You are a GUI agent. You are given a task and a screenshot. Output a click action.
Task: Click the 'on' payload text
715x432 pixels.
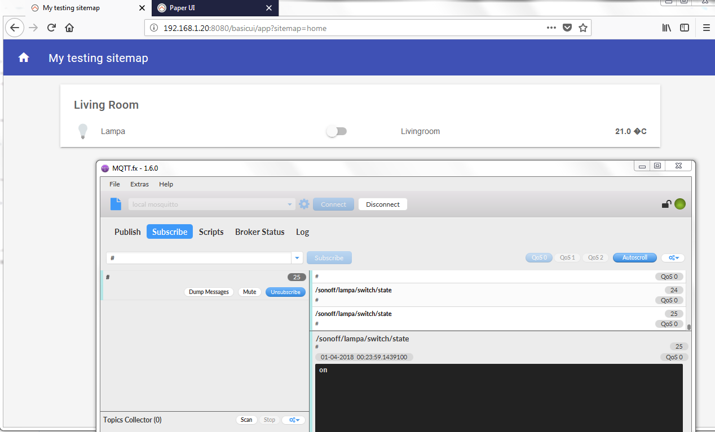(x=323, y=370)
